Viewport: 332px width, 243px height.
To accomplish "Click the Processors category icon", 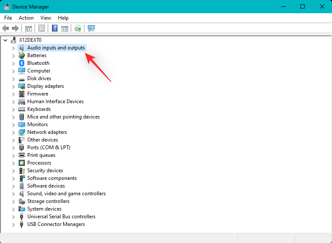I will (22, 163).
